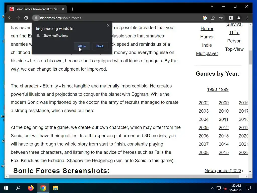This screenshot has height=193, width=257.
Task: Browse games from year 2015
Action: [224, 153]
